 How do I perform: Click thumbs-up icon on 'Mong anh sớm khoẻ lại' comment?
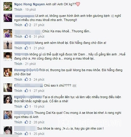pyautogui.click(x=27, y=48)
